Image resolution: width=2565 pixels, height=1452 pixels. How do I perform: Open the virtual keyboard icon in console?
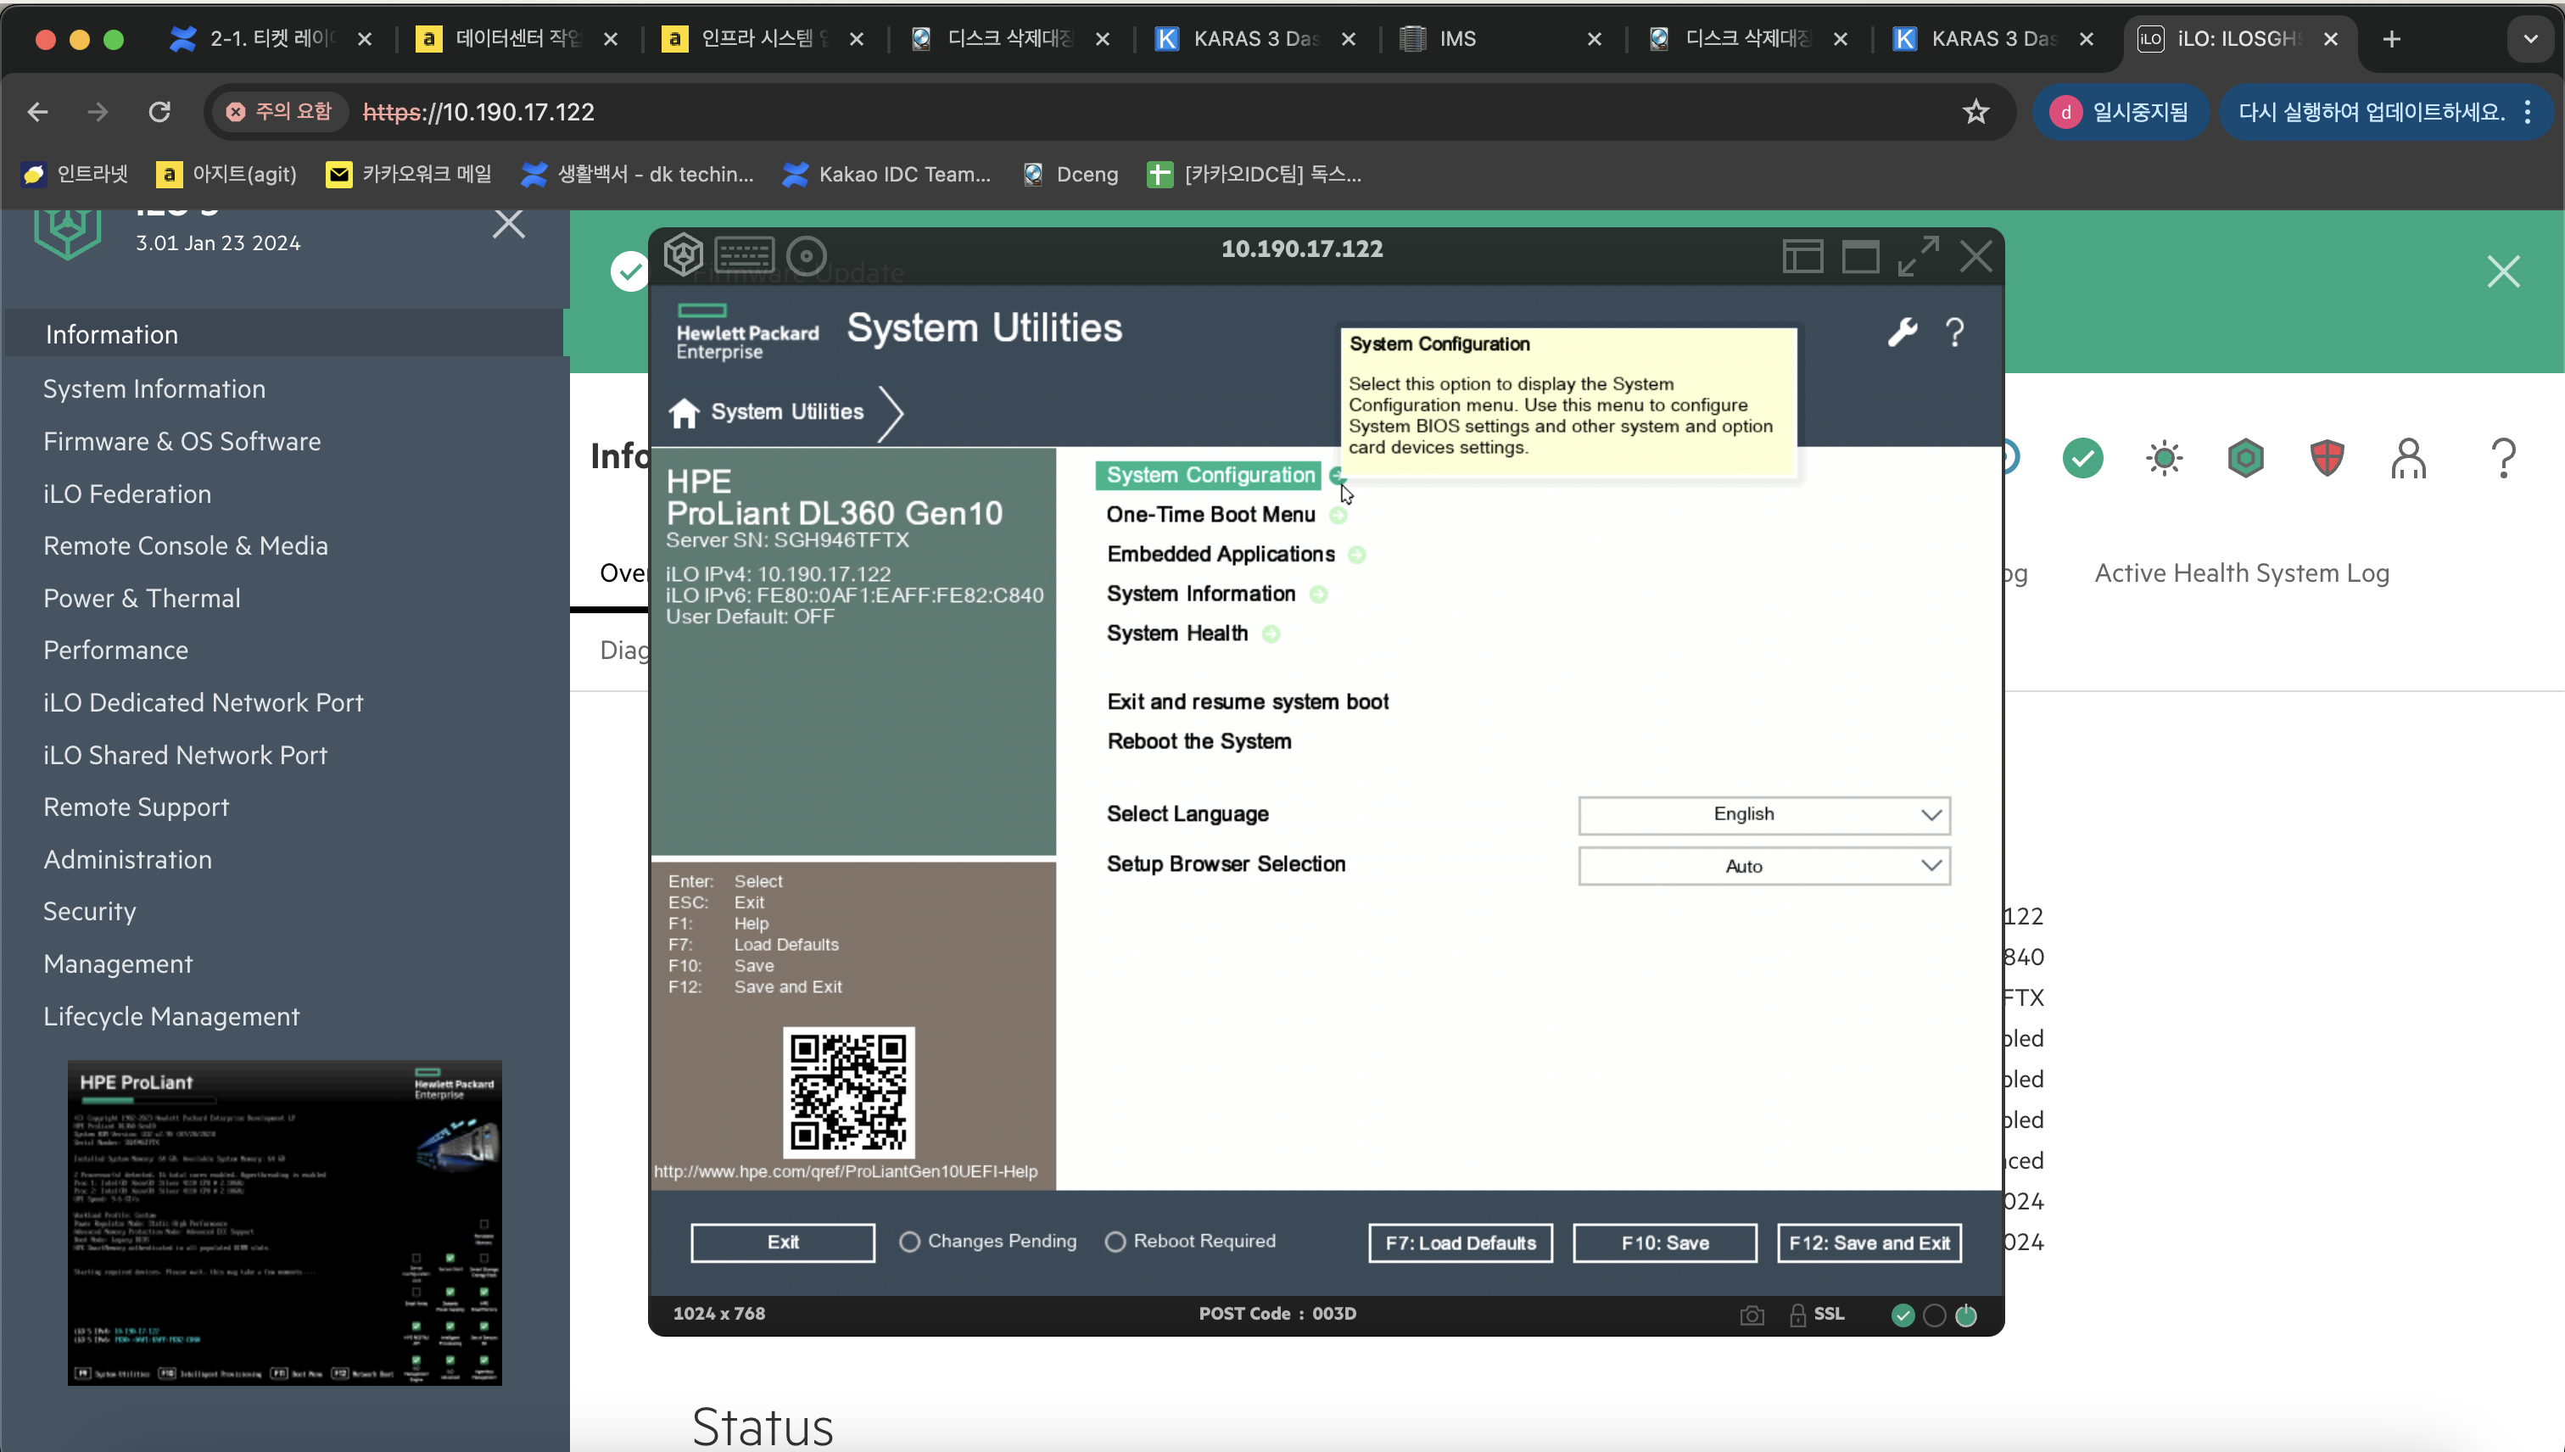(744, 255)
